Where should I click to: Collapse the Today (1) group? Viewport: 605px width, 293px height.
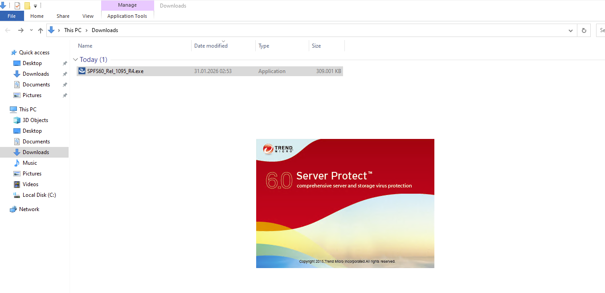tap(76, 60)
